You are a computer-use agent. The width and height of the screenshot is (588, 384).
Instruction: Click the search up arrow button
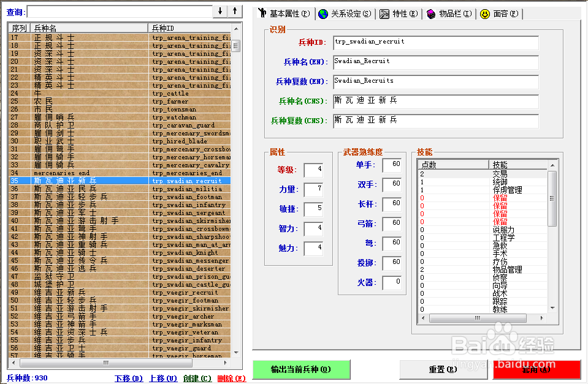tap(235, 11)
